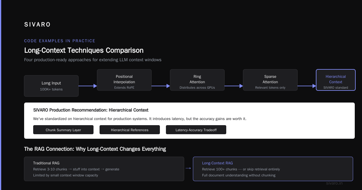Click the Hierarchical References button
362x190 pixels.
[130, 130]
